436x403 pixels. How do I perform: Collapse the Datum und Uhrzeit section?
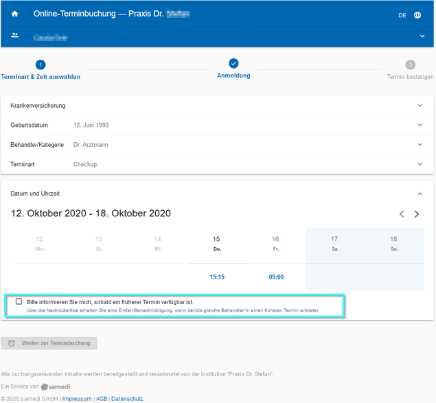pyautogui.click(x=420, y=194)
